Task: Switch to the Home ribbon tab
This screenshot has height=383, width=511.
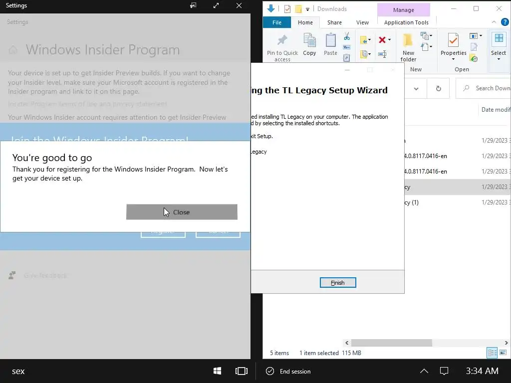Action: tap(305, 22)
